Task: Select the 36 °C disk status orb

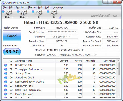Action: click(x=3, y=11)
